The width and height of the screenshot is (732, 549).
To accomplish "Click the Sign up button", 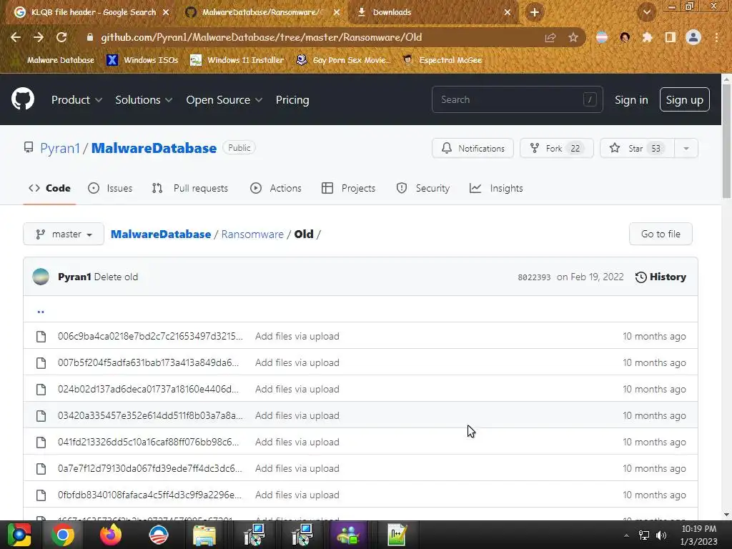I will (x=684, y=99).
